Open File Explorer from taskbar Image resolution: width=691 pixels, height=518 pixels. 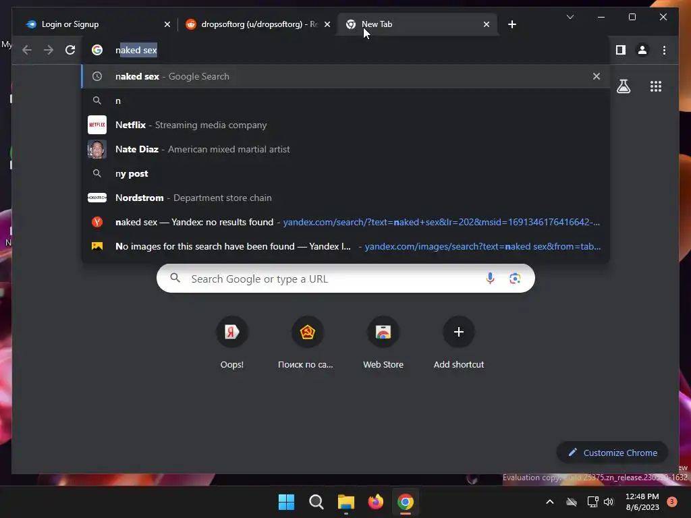(x=346, y=502)
